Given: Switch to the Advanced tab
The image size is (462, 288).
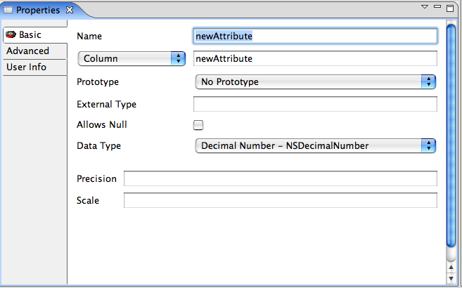Looking at the screenshot, I should (28, 51).
